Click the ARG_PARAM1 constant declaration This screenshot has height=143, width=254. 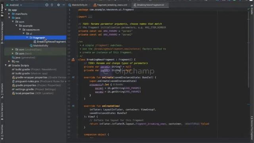[105, 31]
